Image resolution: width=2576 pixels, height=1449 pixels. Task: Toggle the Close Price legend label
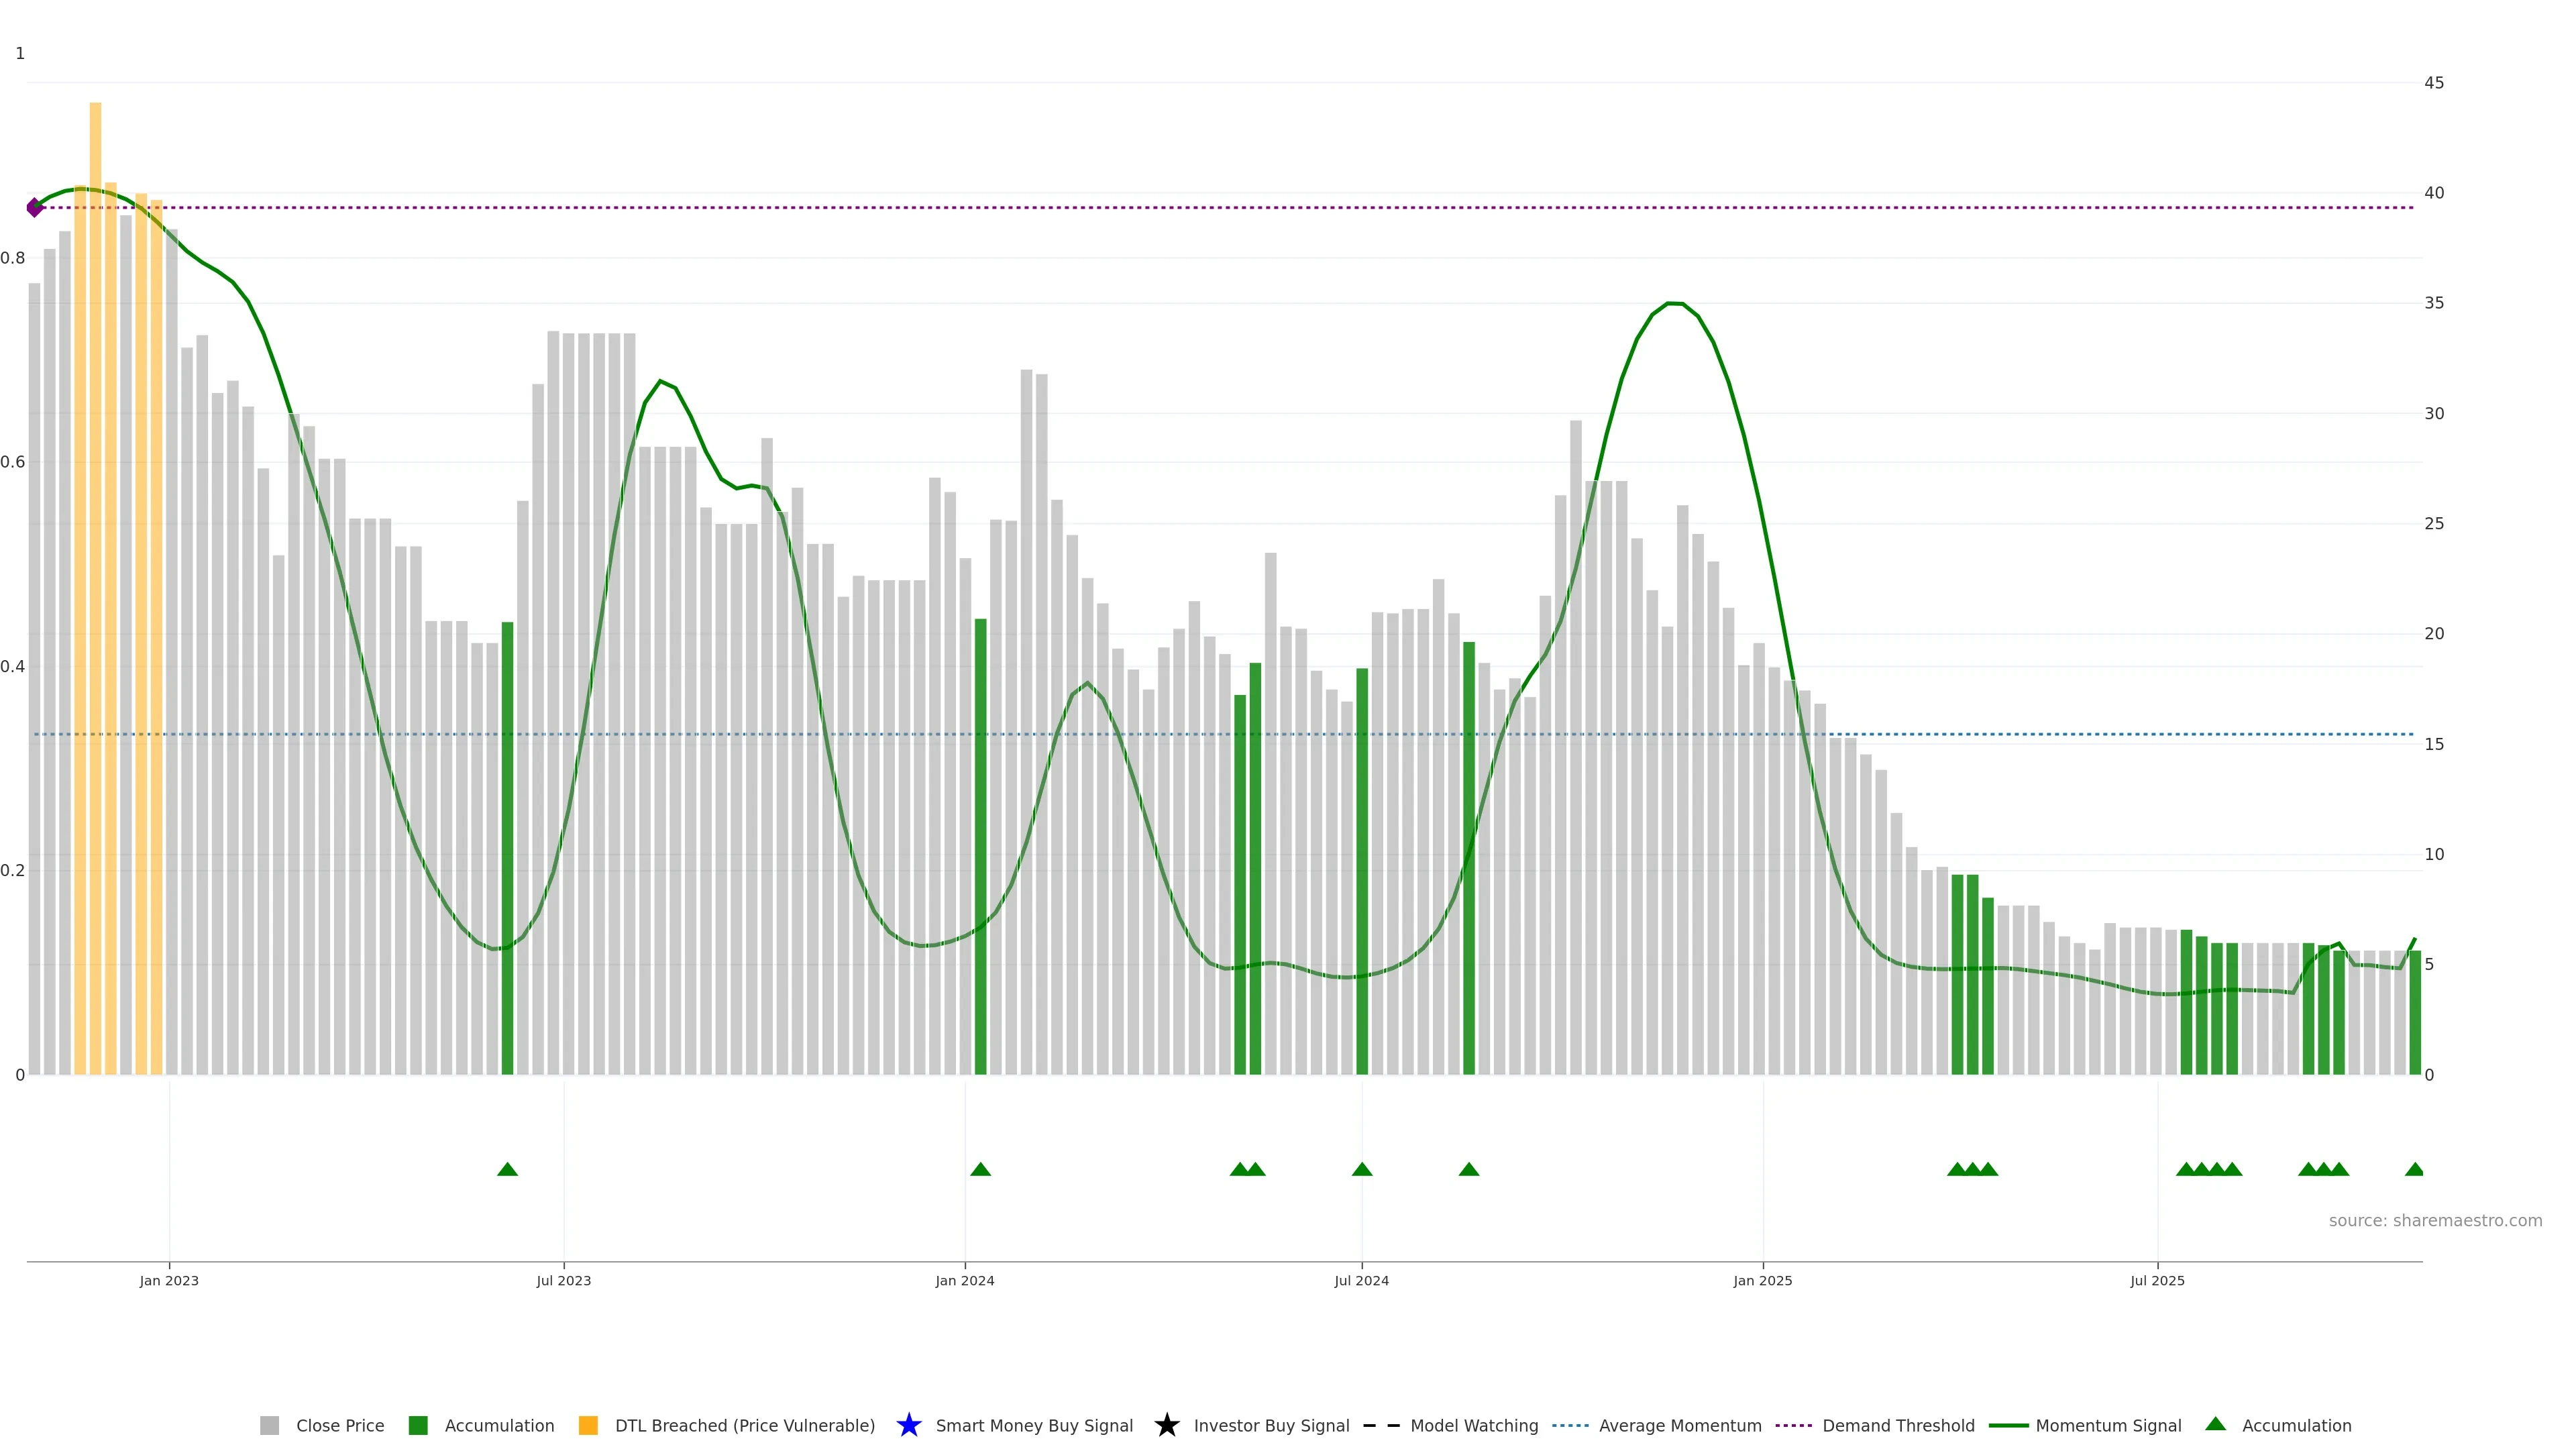[340, 1425]
